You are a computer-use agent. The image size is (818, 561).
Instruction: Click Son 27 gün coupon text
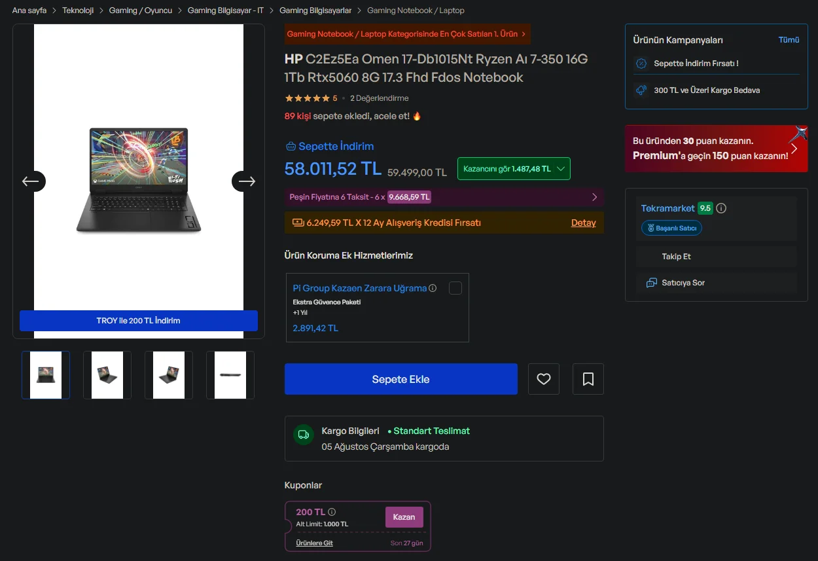click(407, 543)
